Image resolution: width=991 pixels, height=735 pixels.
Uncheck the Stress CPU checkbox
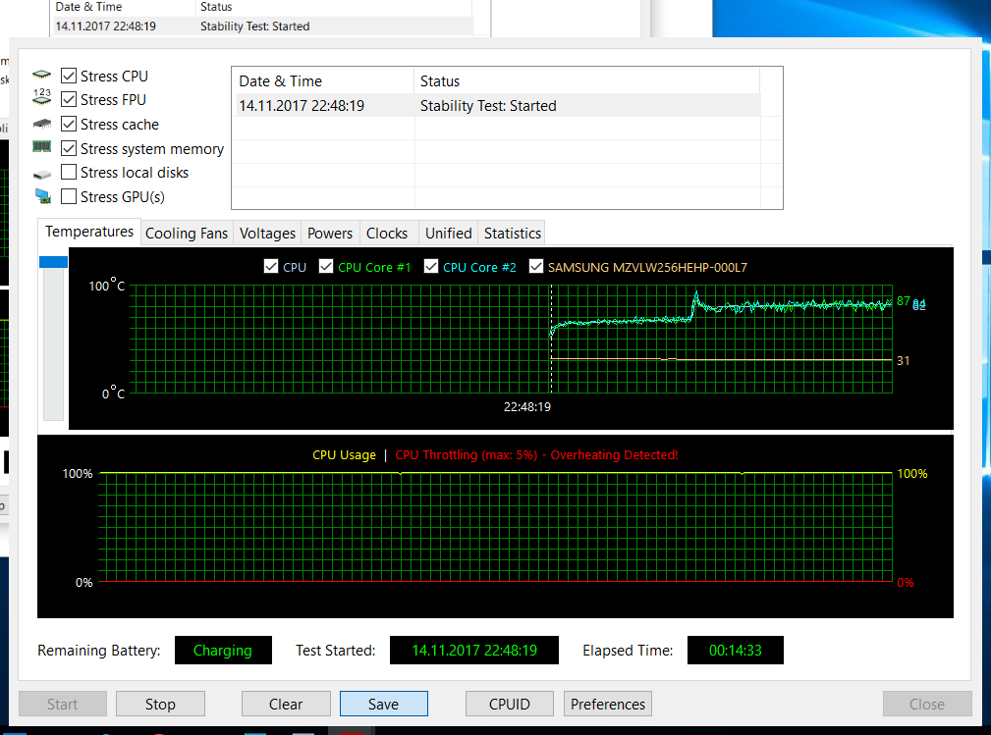click(69, 76)
